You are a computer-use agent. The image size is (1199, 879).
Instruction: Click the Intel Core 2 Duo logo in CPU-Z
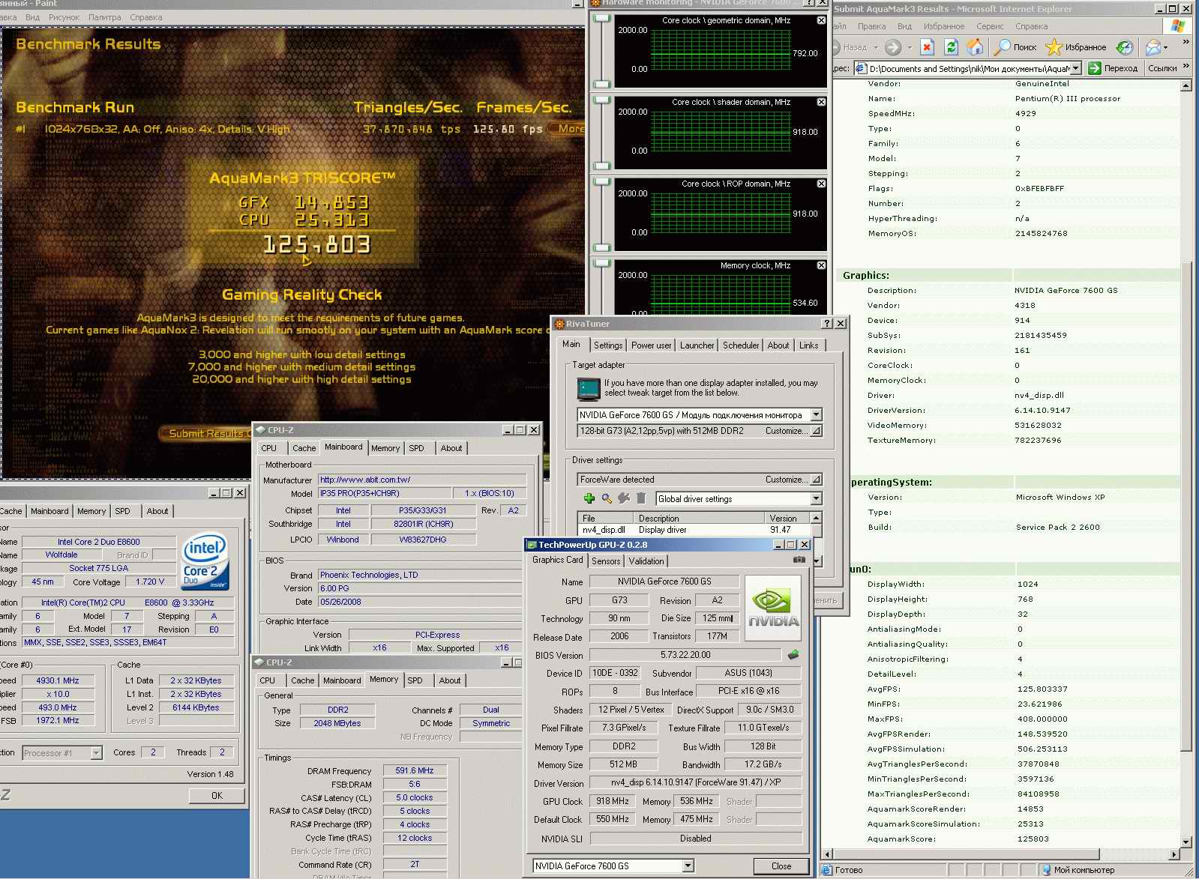[205, 562]
